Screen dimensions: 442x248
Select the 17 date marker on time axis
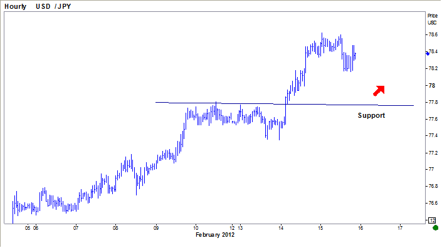(400, 228)
